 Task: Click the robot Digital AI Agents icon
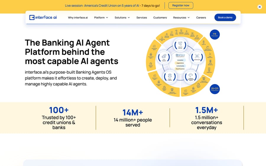170,76
